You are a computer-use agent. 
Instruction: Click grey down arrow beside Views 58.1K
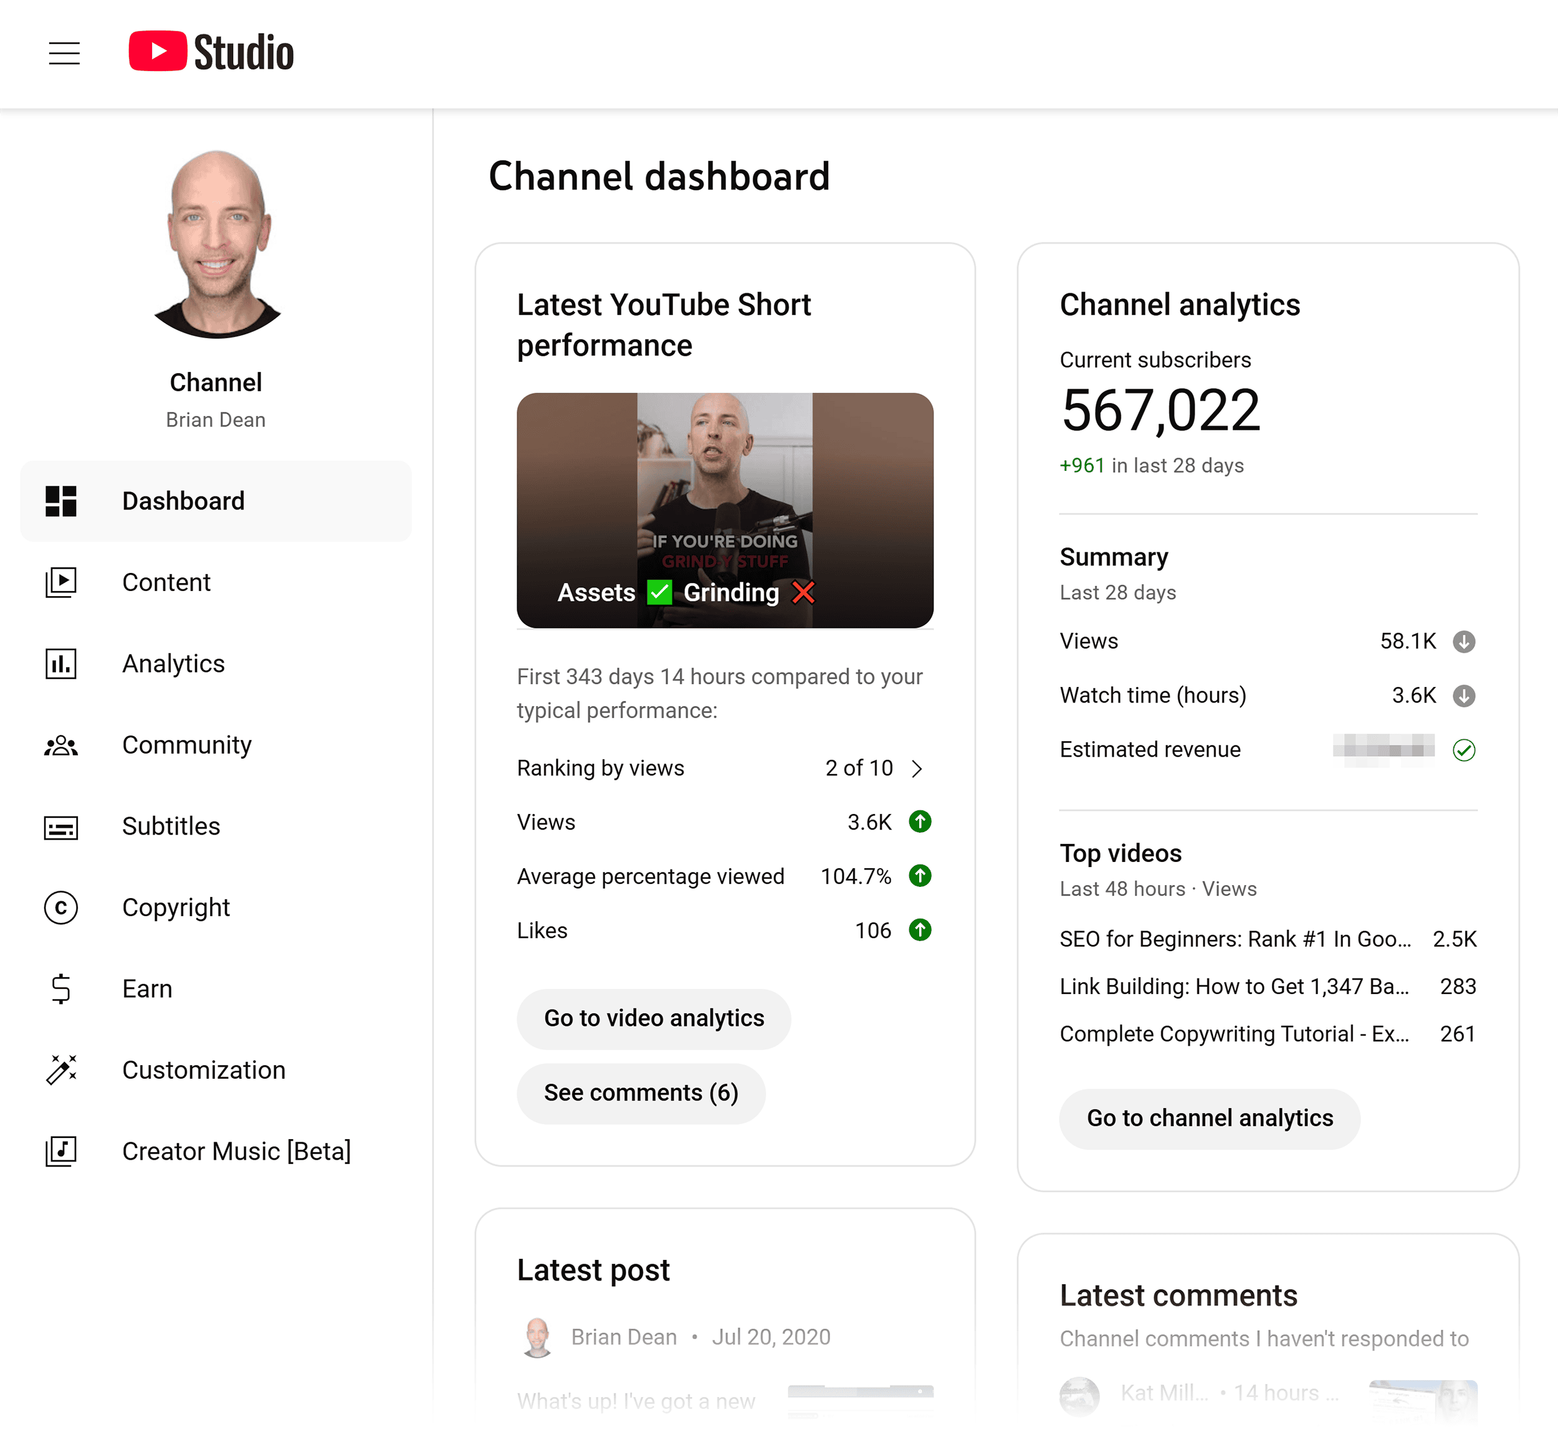pyautogui.click(x=1464, y=642)
